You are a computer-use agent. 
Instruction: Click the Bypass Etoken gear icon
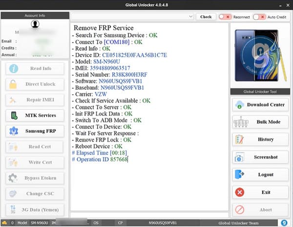[x=13, y=178]
